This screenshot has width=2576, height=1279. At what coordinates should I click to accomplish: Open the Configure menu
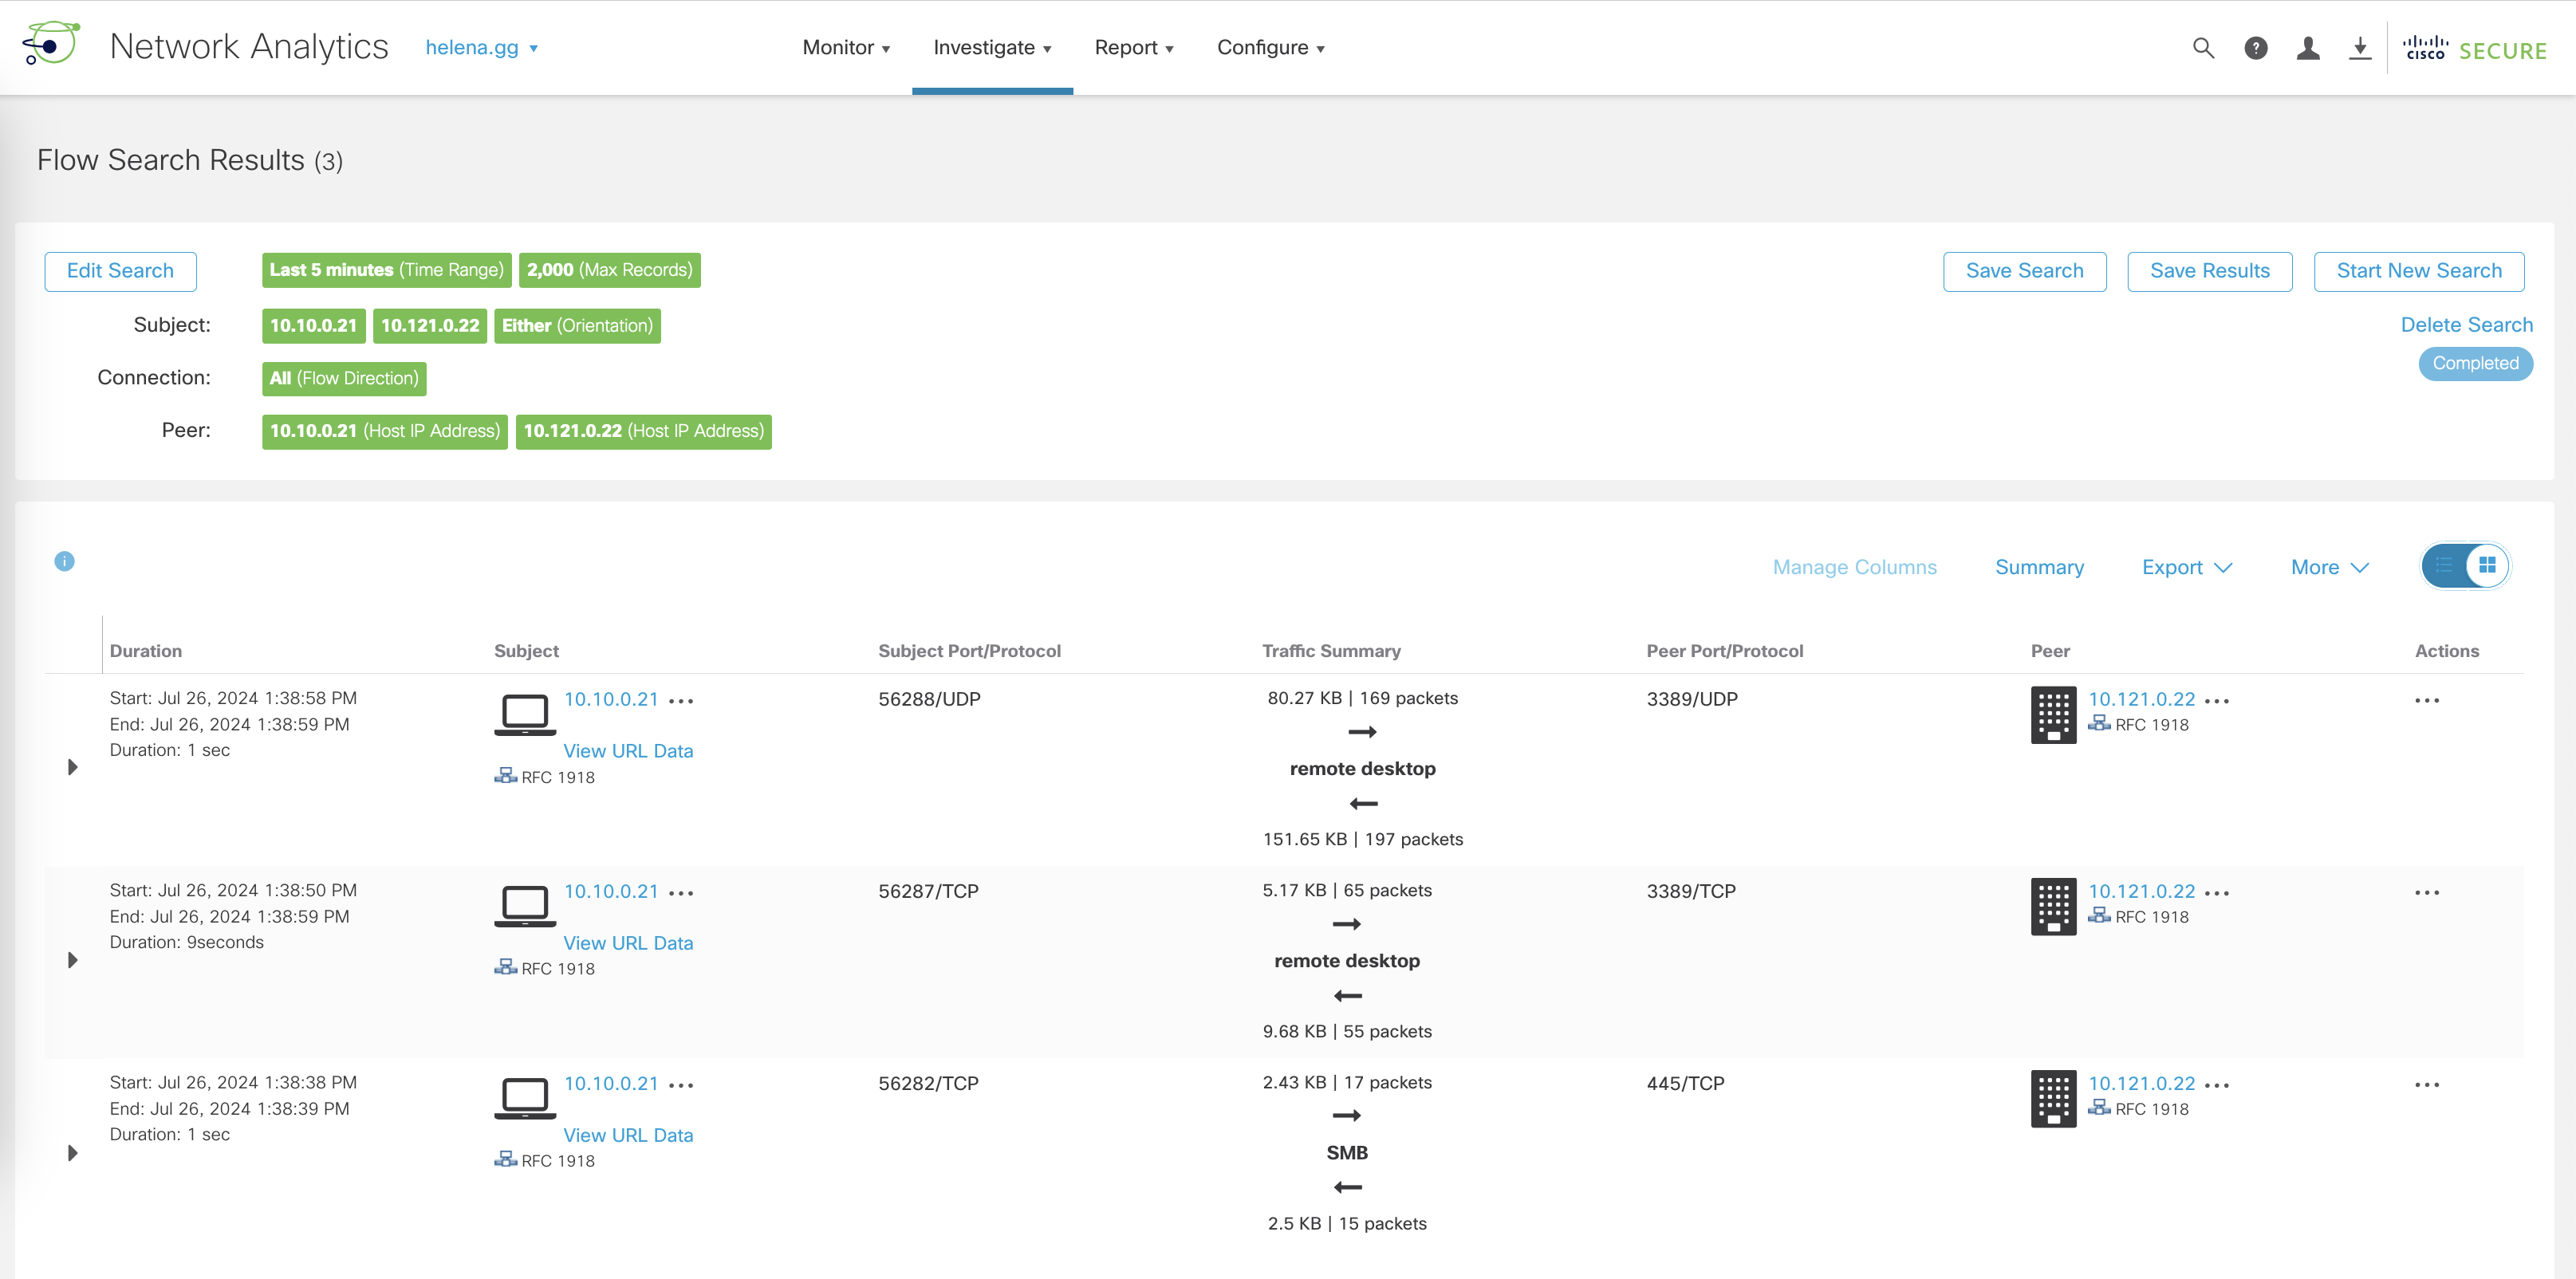[1270, 48]
